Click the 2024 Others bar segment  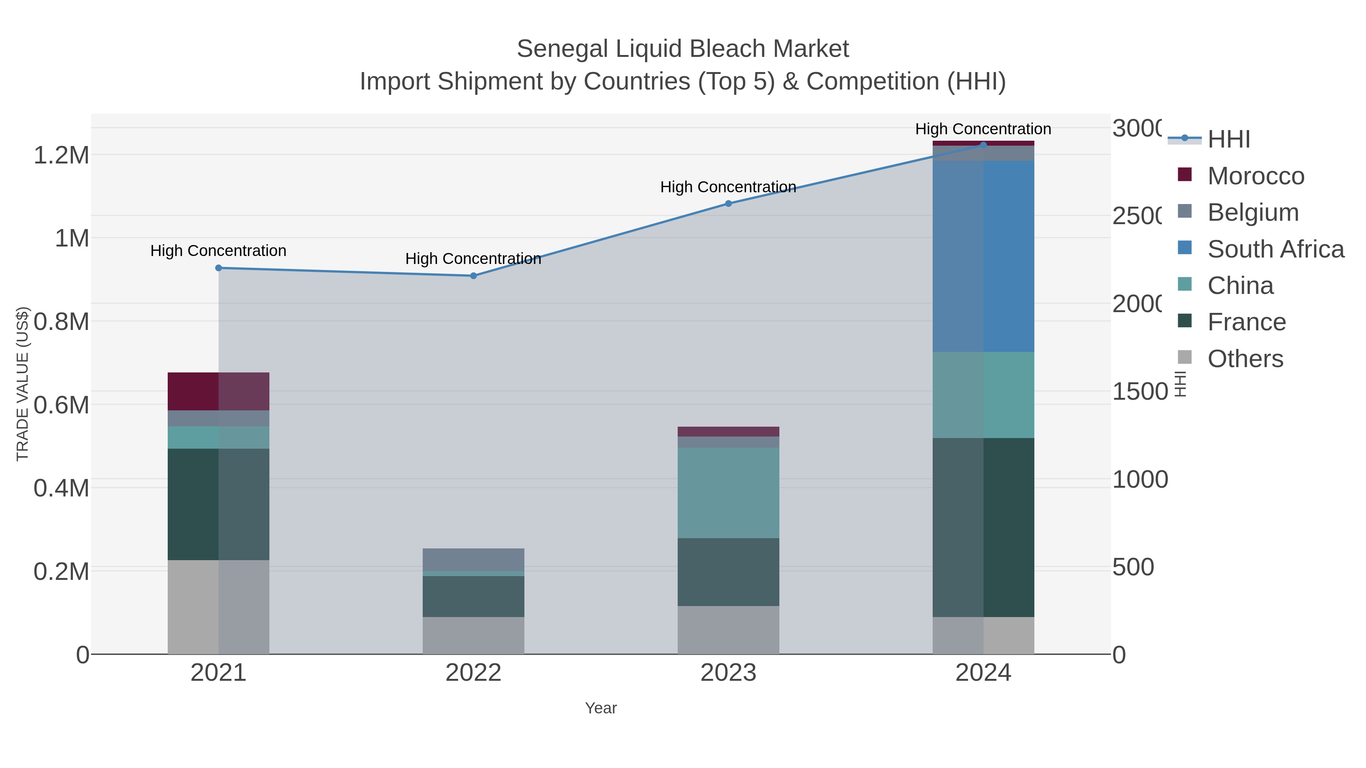tap(984, 636)
